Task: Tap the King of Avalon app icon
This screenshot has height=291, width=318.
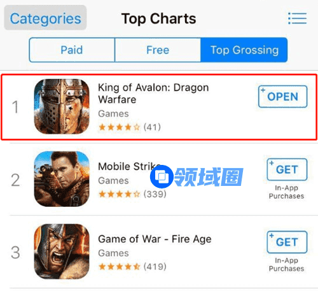Action: pos(62,106)
